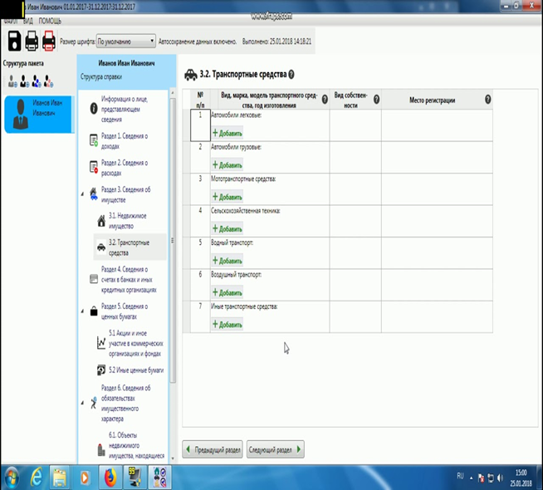This screenshot has width=543, height=490.
Task: Click help icon in Вид собственности column
Action: point(376,100)
